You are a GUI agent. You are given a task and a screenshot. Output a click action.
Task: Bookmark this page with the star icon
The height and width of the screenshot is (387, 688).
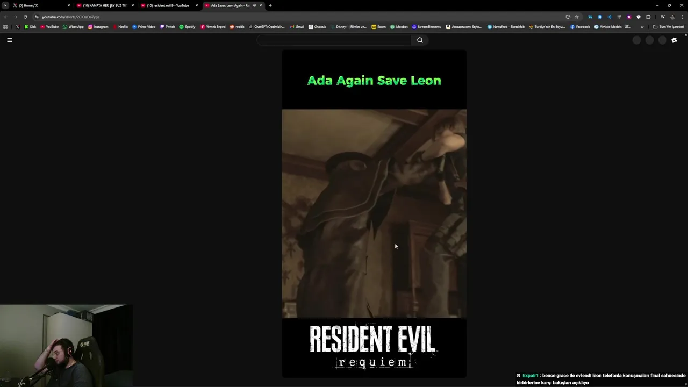coord(577,17)
